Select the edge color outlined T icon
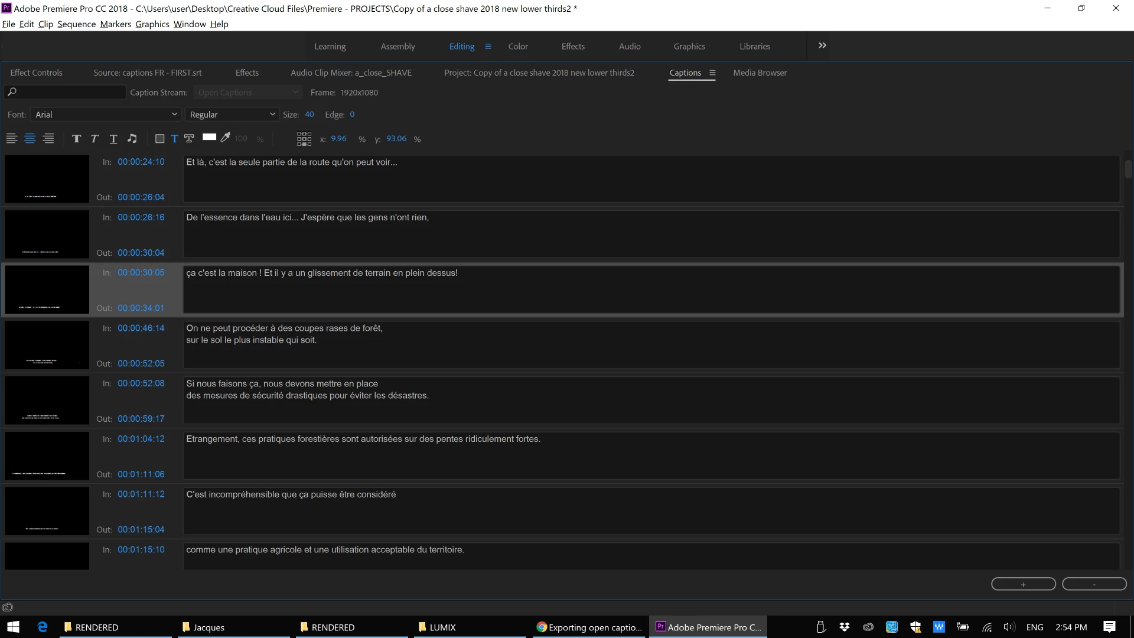Viewport: 1134px width, 638px height. coord(189,138)
